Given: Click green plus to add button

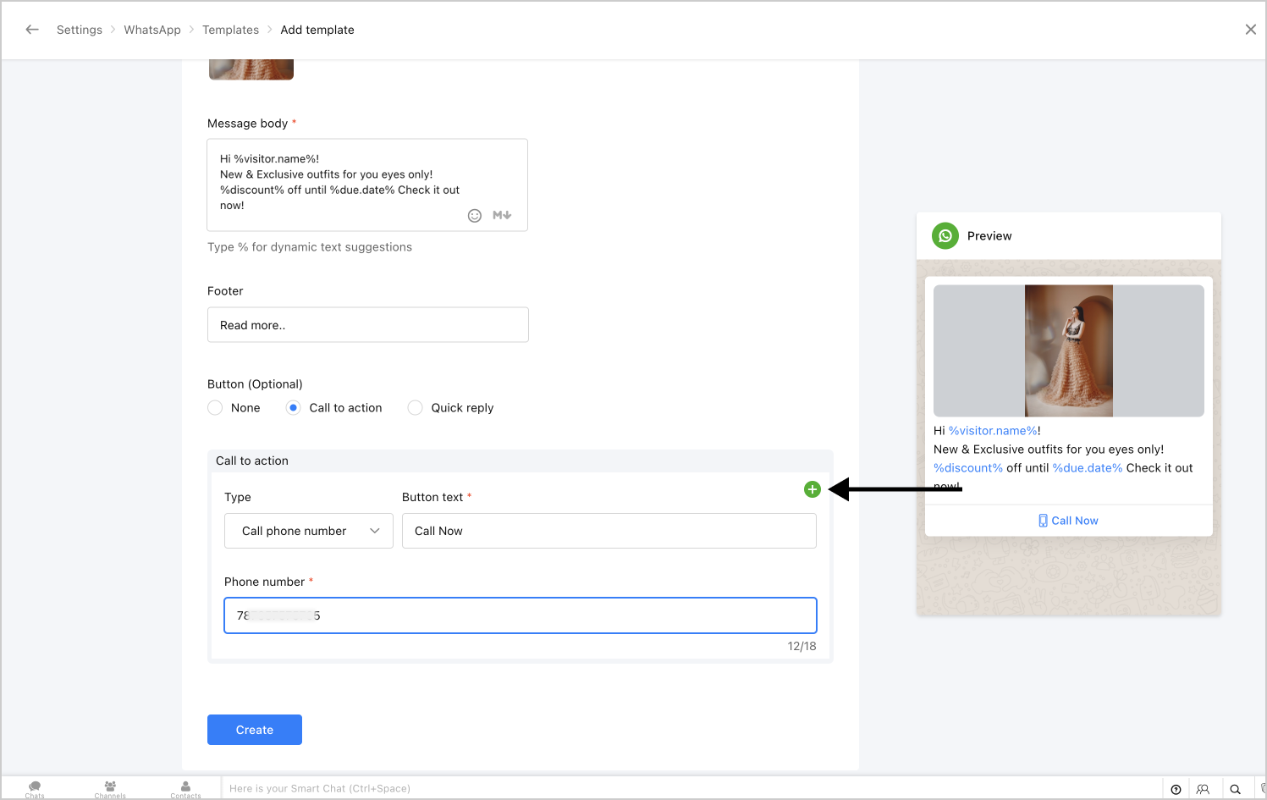Looking at the screenshot, I should point(813,489).
